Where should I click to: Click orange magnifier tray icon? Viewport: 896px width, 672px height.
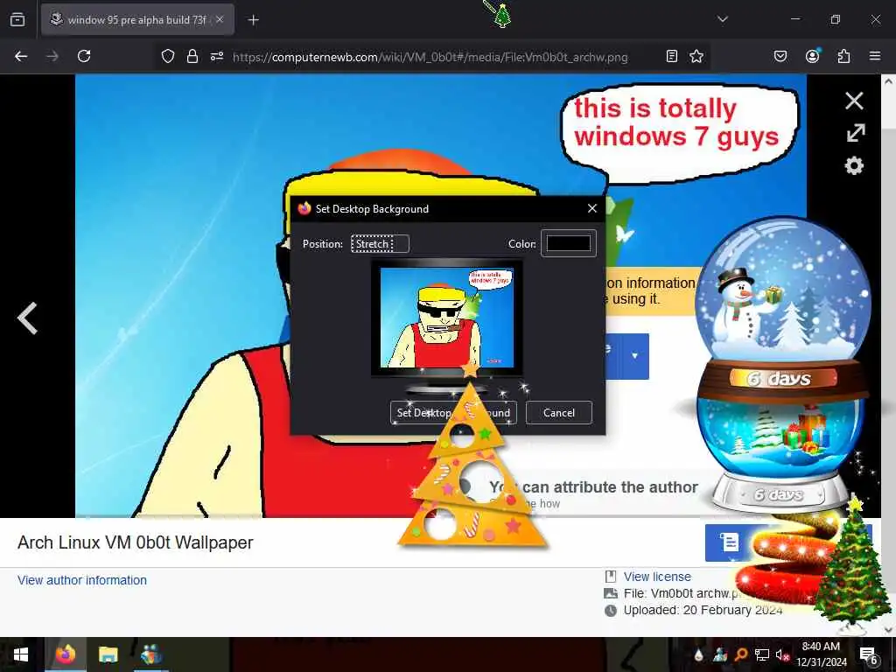pyautogui.click(x=740, y=654)
